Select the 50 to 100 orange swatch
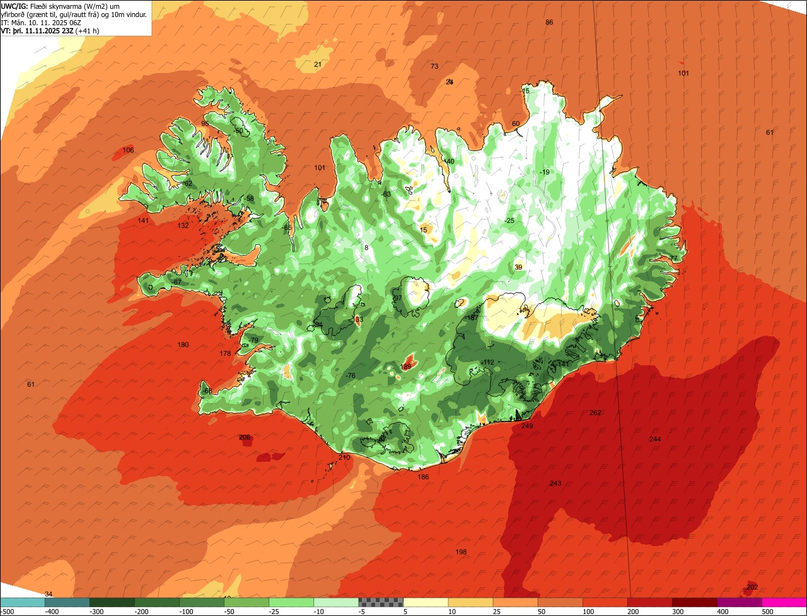Viewport: 807px width, 616px height. click(x=560, y=602)
